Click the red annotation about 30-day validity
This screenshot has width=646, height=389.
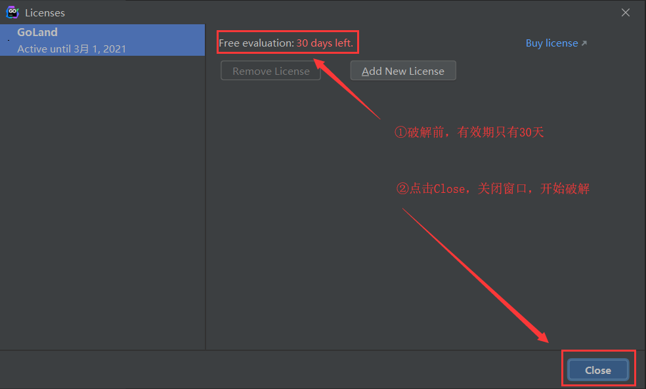[x=469, y=132]
